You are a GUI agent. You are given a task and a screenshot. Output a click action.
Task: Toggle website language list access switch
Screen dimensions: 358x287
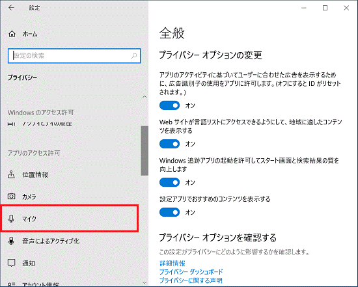point(169,144)
